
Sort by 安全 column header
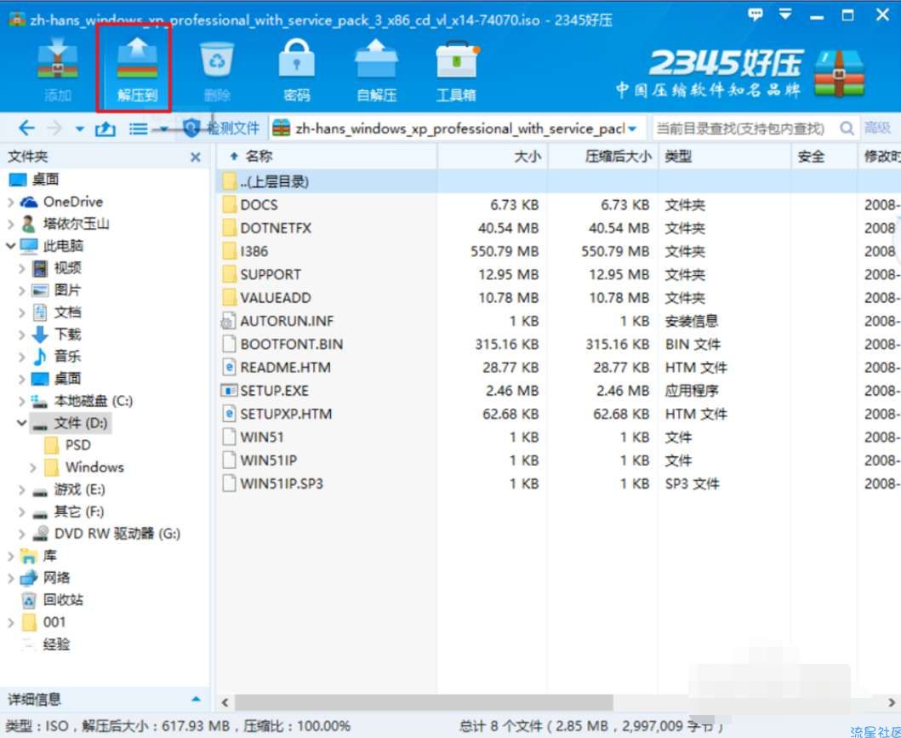click(824, 157)
